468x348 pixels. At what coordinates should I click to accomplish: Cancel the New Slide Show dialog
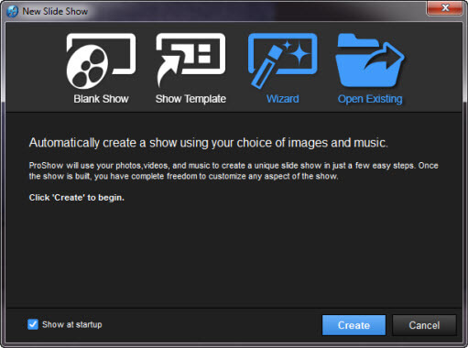point(424,325)
